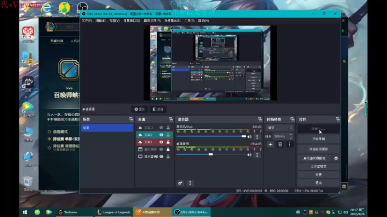Click the 启动虚拟摄像机 button

(x=314, y=158)
